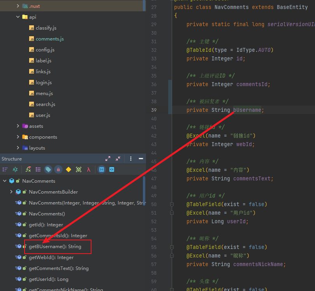
Task: Click the Show Inherited icon in Structure toolbar
Action: [28, 169]
